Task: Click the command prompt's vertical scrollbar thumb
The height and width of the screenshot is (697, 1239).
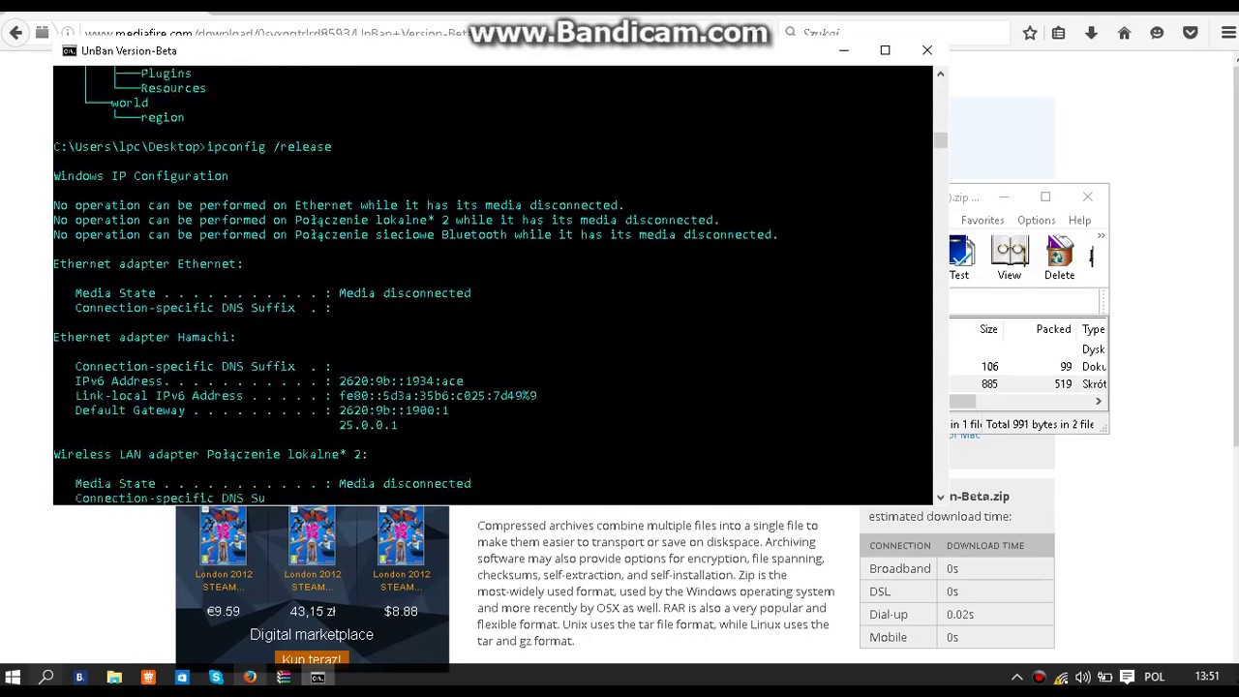Action: coord(940,140)
